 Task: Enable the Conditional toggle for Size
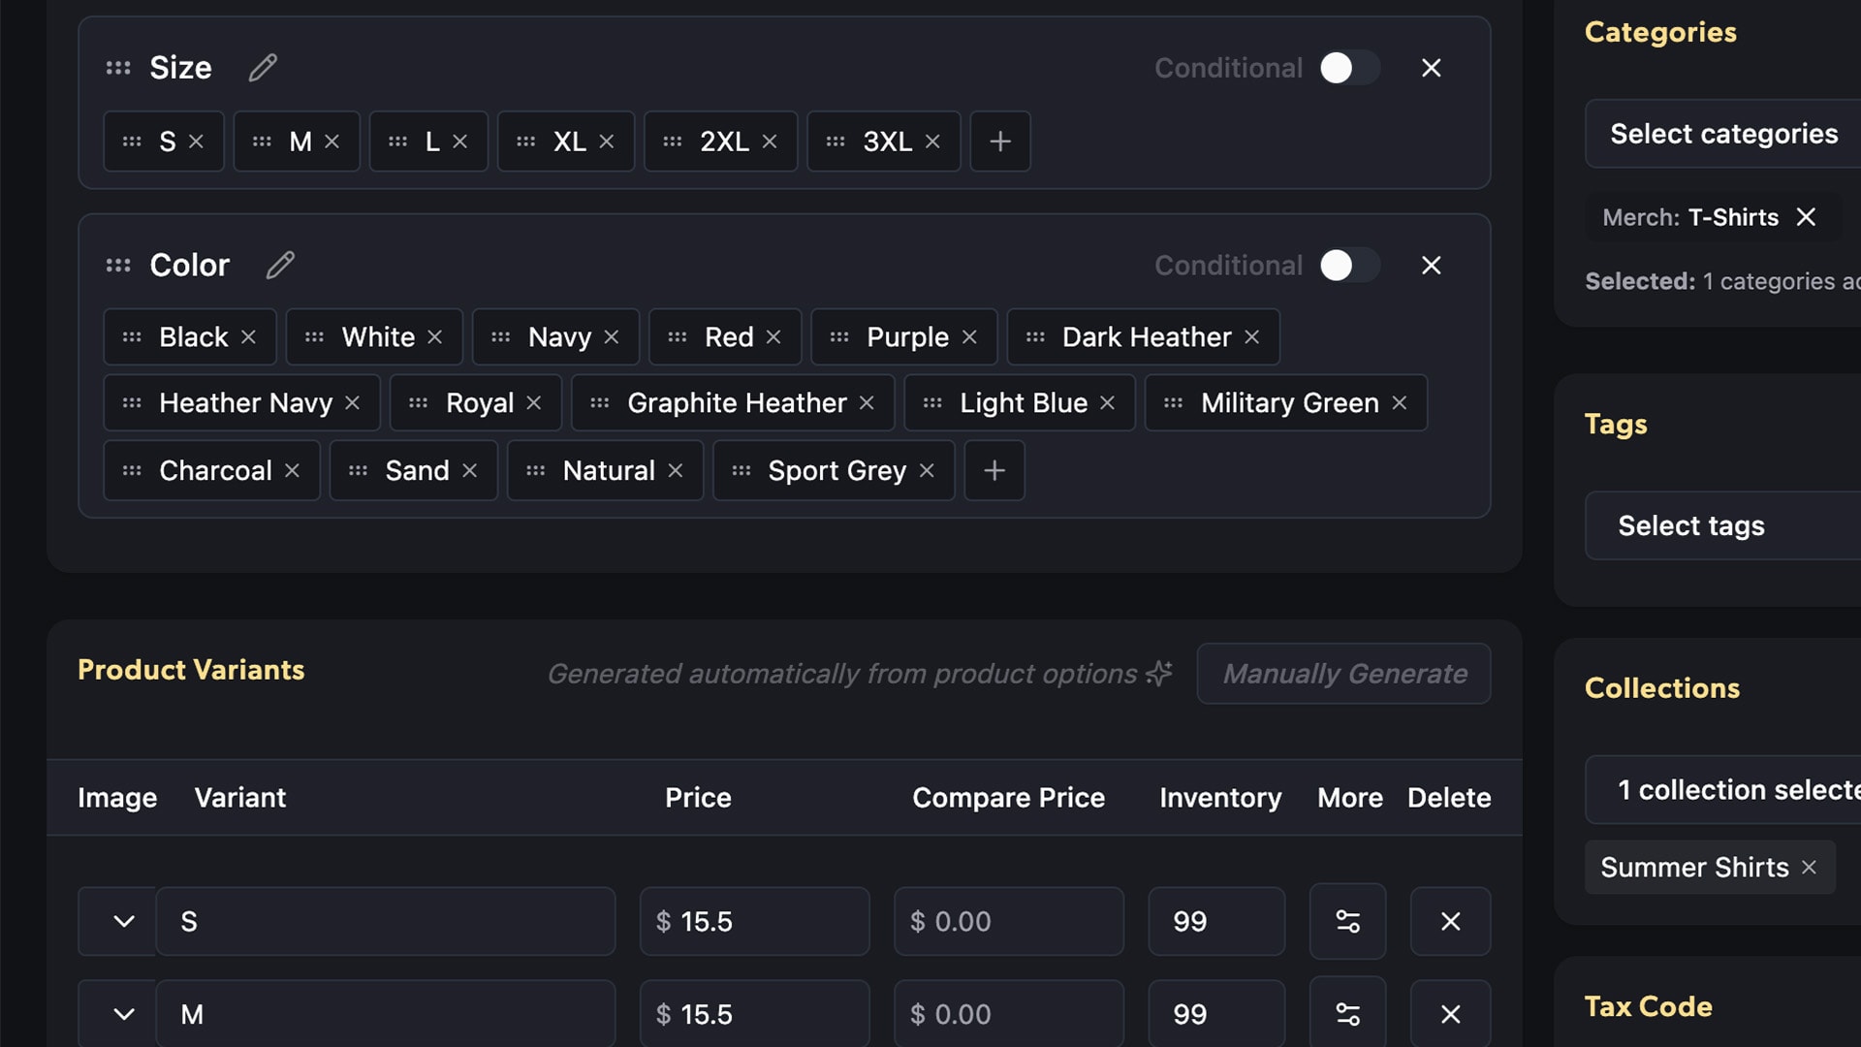[1349, 68]
